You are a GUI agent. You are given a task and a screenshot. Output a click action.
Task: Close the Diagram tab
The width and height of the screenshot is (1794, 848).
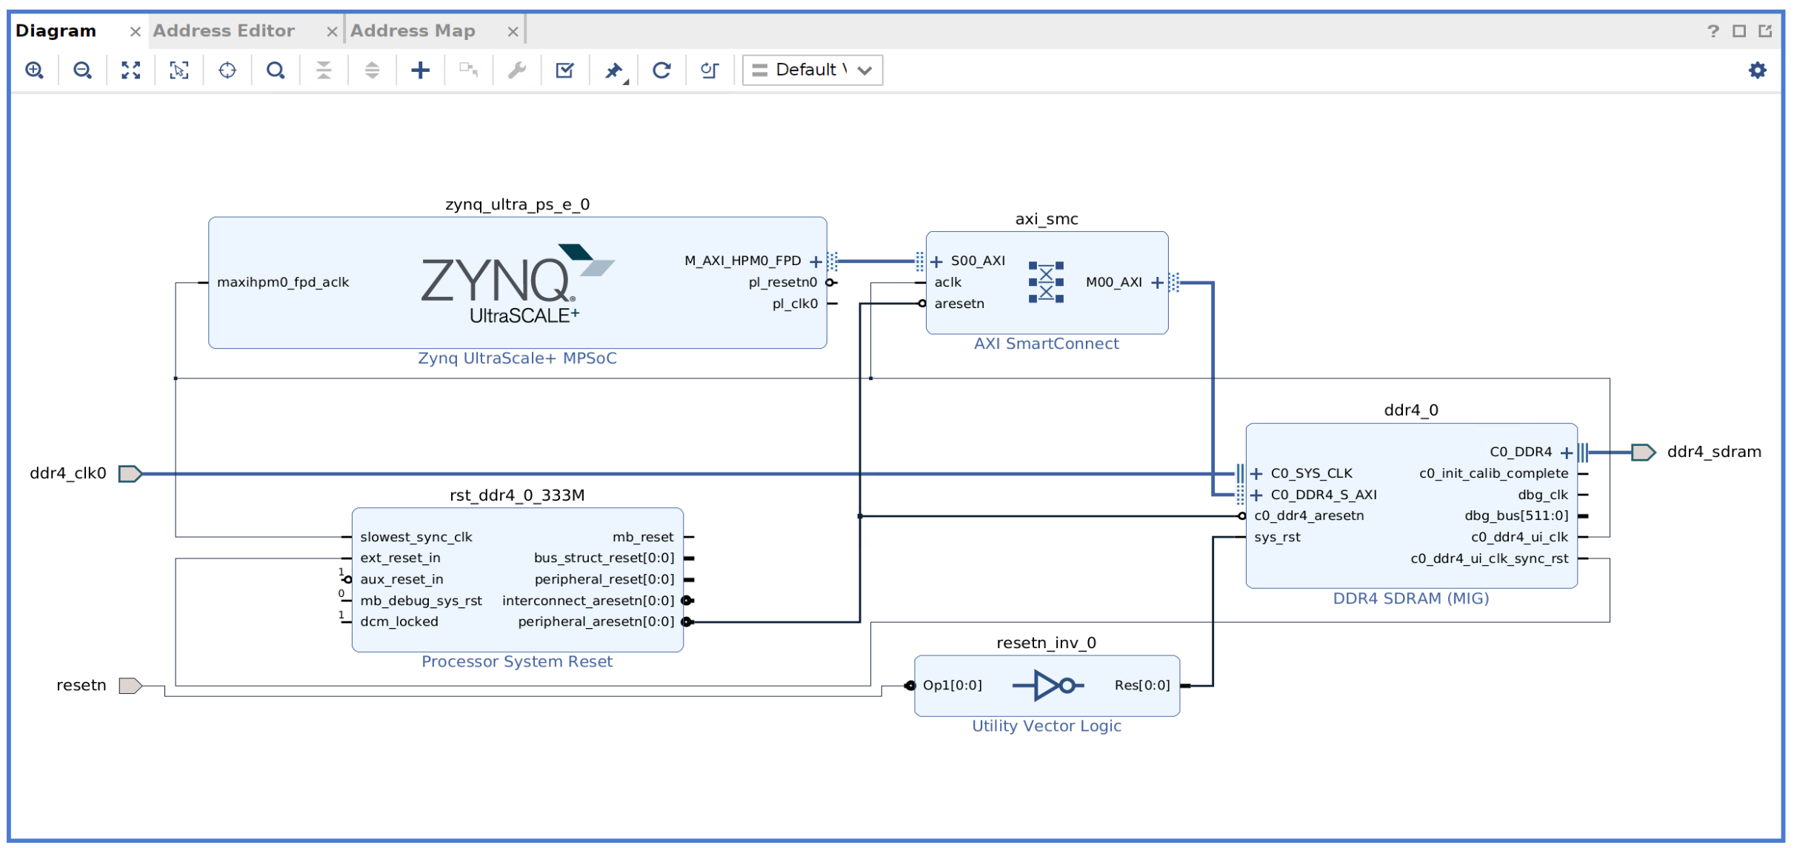(x=135, y=32)
